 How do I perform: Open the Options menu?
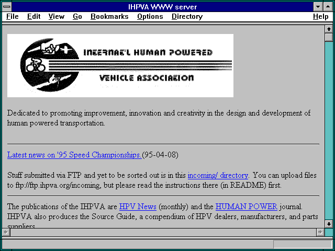click(x=150, y=16)
